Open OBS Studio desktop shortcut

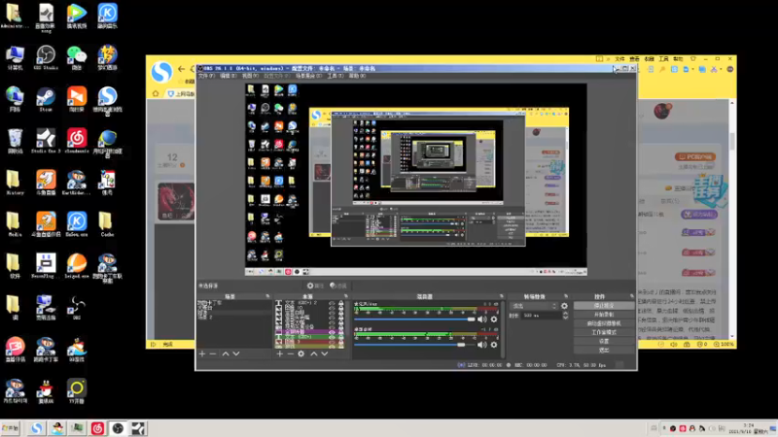(x=46, y=58)
